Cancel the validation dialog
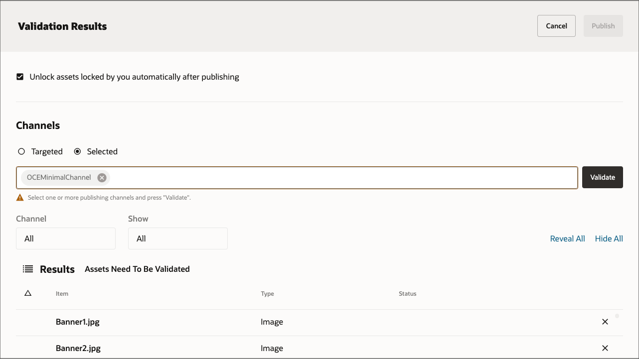639x359 pixels. (556, 25)
